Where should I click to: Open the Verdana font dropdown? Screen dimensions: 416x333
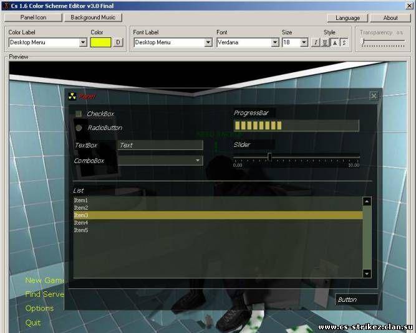[274, 42]
